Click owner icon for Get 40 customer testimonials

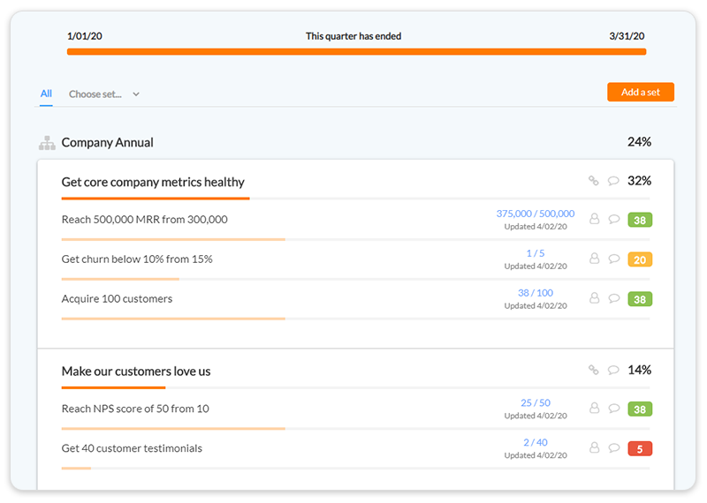click(594, 448)
